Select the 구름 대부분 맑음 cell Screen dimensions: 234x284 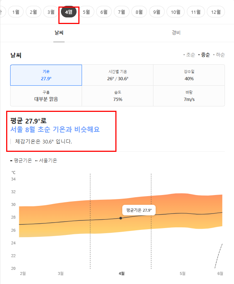point(46,96)
